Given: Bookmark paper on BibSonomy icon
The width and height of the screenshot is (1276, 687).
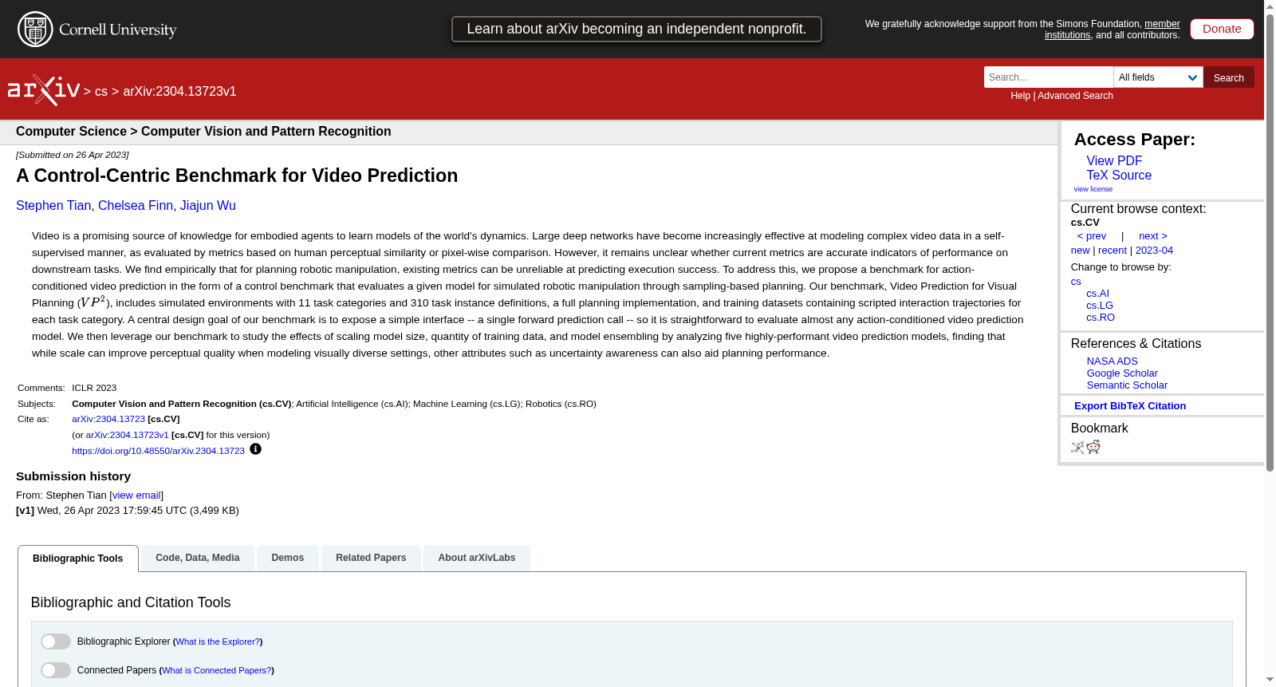Looking at the screenshot, I should 1077,448.
